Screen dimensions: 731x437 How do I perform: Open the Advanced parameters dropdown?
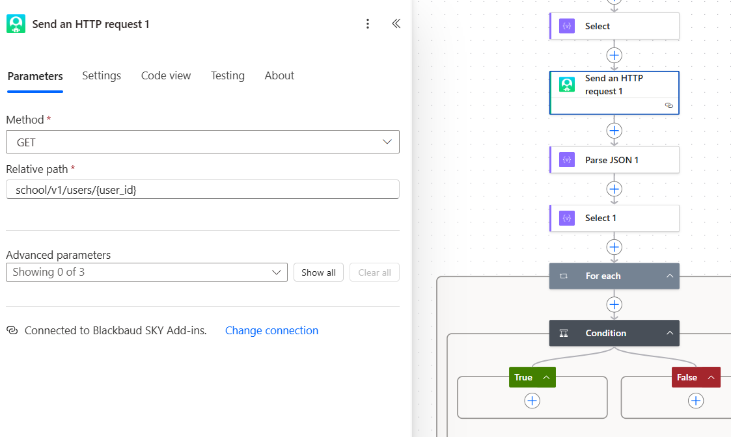coord(147,272)
